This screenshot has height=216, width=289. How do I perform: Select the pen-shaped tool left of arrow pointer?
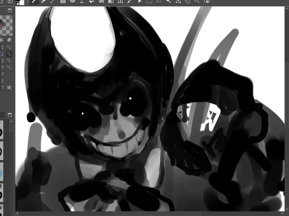[130, 1]
